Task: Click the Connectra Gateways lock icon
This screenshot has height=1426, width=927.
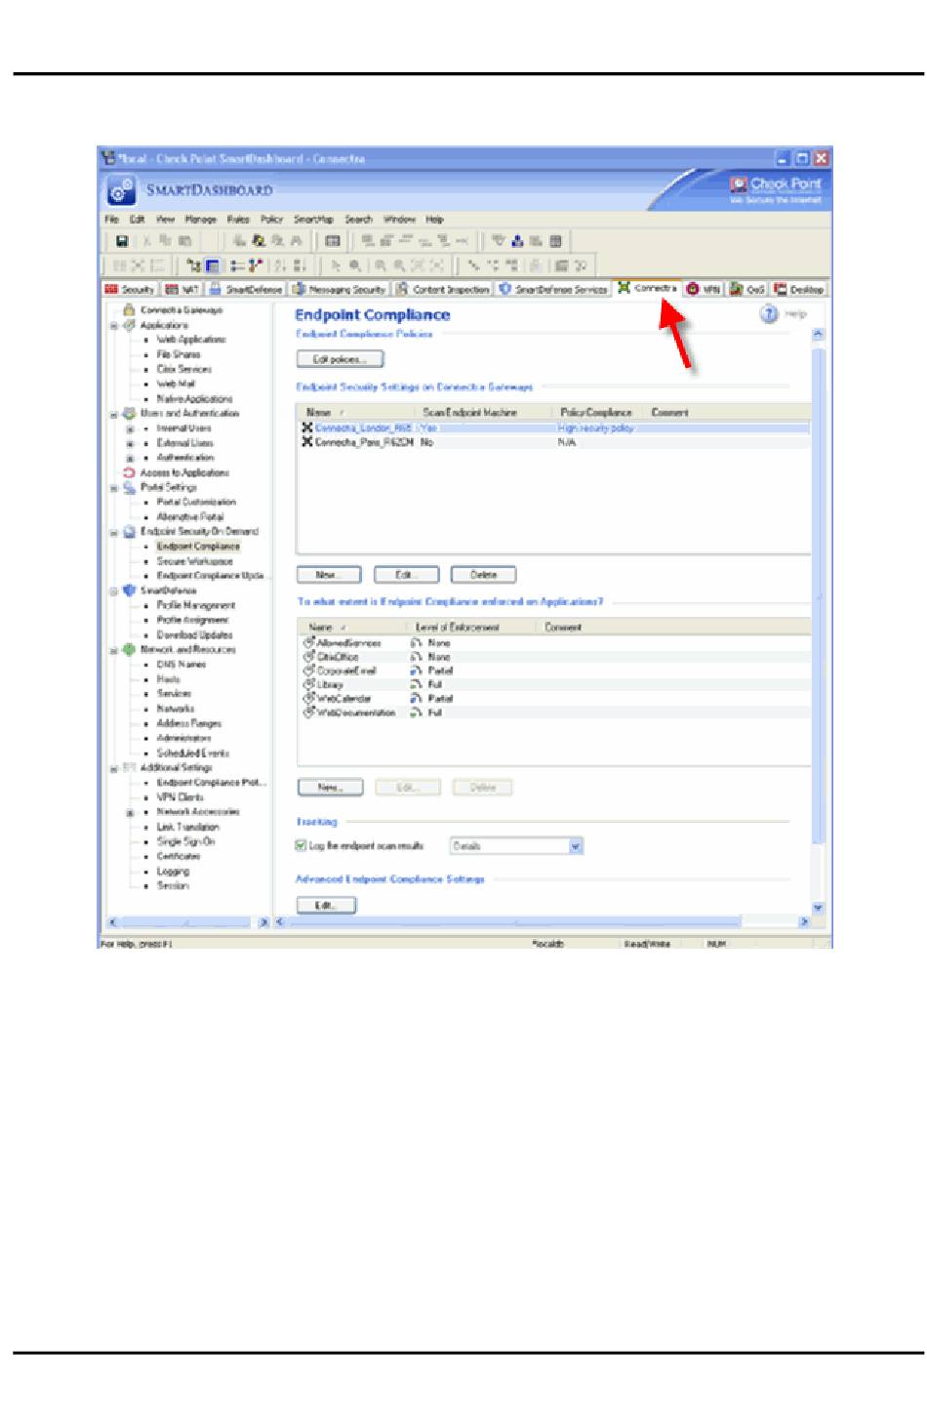Action: pos(129,309)
